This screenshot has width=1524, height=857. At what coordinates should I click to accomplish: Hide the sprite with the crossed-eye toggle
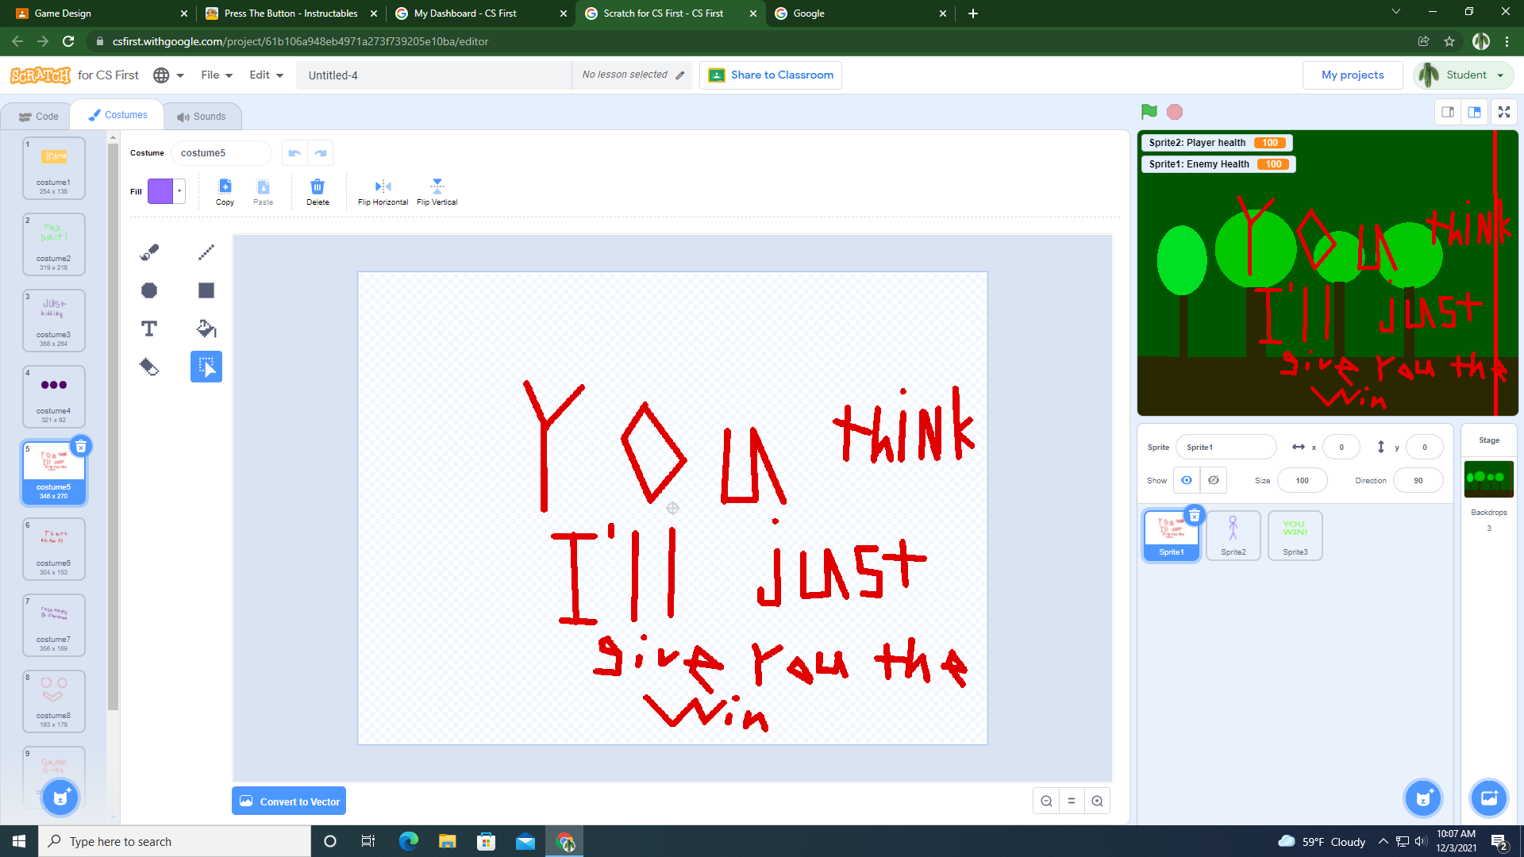pyautogui.click(x=1213, y=480)
